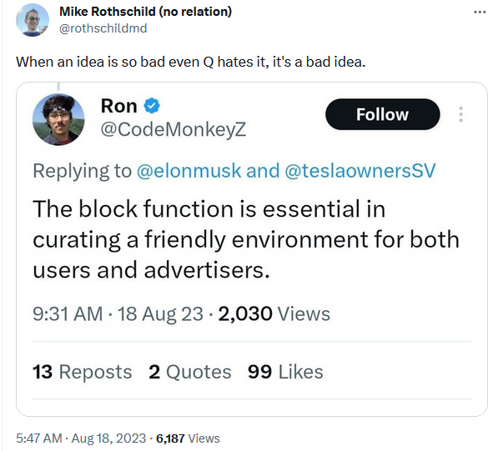View the 2 Quotes list
Viewport: 498px width, 451px height.
pyautogui.click(x=190, y=372)
